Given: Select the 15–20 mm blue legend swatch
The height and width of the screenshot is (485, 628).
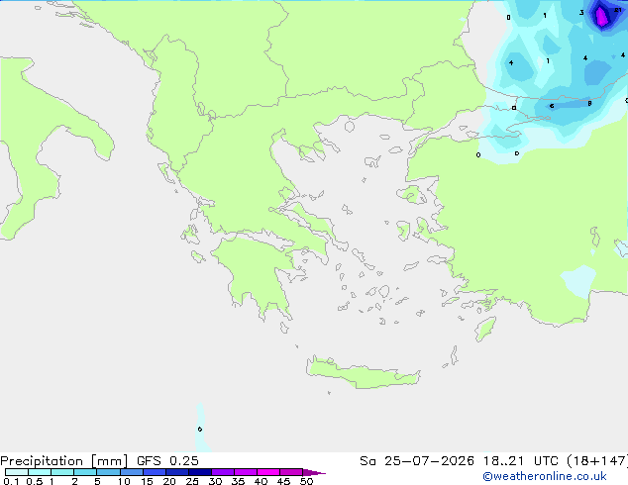Looking at the screenshot, I should [154, 472].
